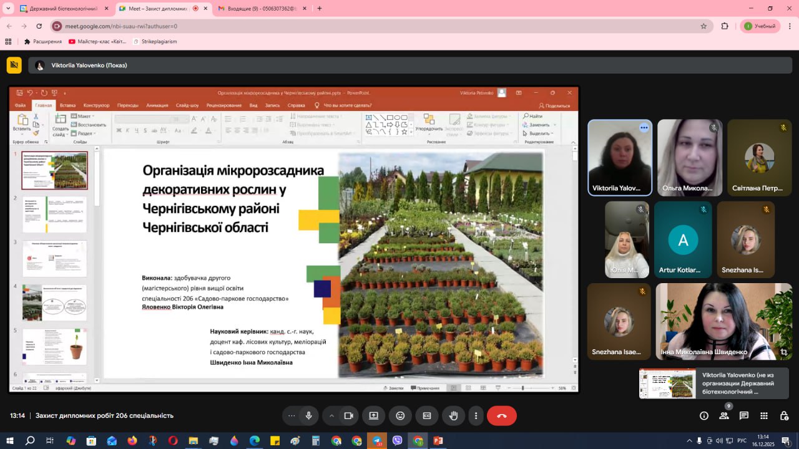Open the meeting details info icon
This screenshot has width=799, height=449.
click(704, 416)
